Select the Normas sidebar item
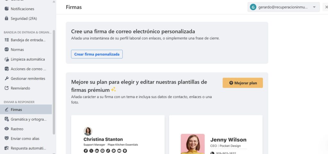328x154 pixels. (17, 49)
